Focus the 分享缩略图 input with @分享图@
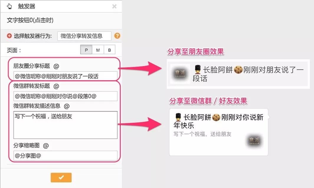This screenshot has height=188, width=314. point(66,156)
